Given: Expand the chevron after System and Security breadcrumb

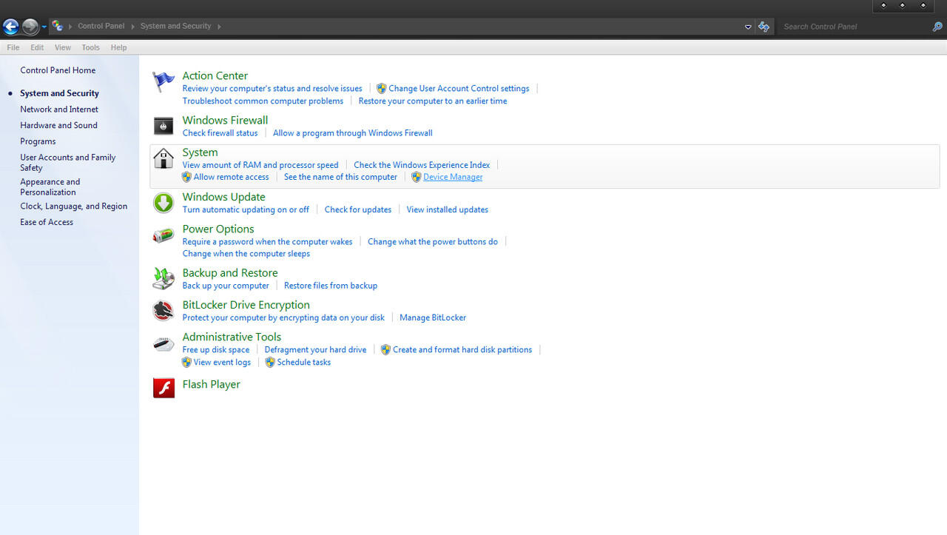Looking at the screenshot, I should click(220, 26).
